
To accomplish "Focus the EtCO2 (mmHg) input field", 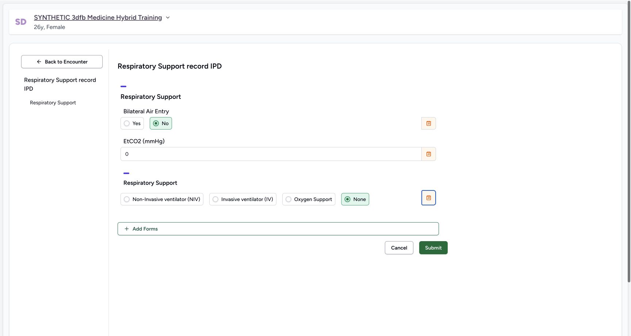I will [x=271, y=154].
